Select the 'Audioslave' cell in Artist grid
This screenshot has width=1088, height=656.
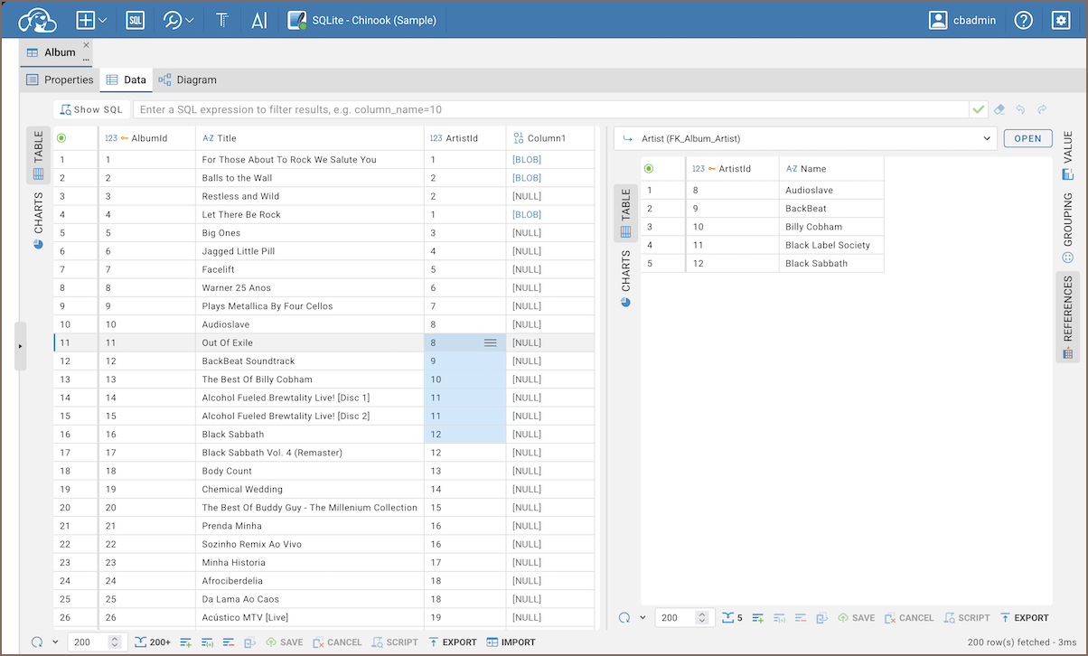click(831, 190)
